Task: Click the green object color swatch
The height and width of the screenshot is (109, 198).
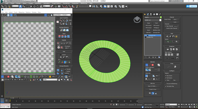Action: coord(161,17)
